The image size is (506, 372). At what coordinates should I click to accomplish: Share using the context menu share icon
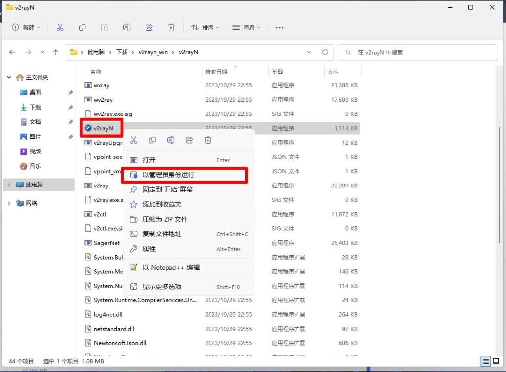(x=189, y=140)
